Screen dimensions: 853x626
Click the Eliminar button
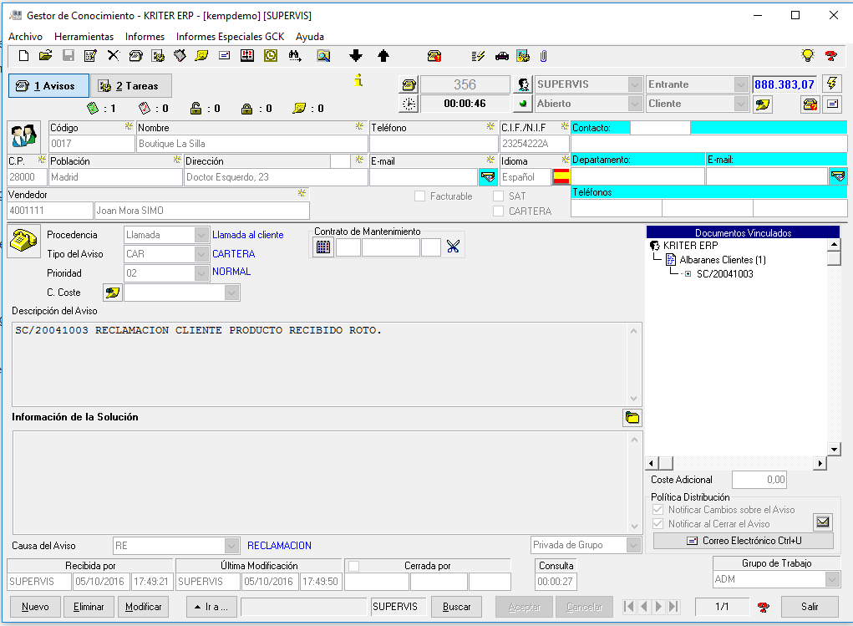tap(89, 607)
